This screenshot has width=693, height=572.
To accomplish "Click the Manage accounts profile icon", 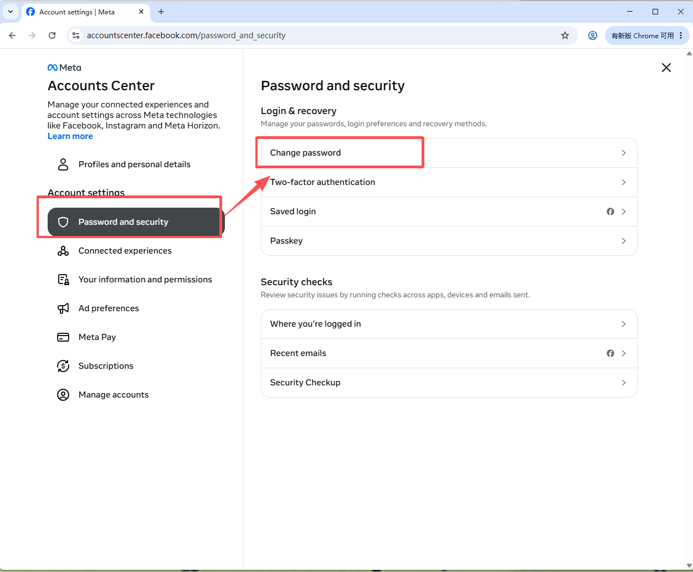I will pos(63,395).
